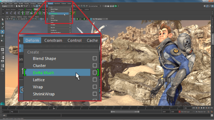Click the time slider current frame marker

[54, 108]
